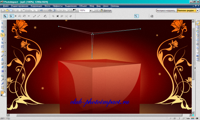
Task: Click the Undo arrow icon
Action: click(x=41, y=10)
